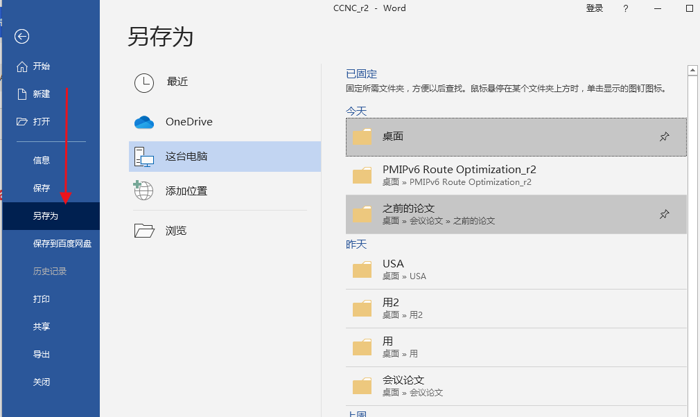Click the back arrow to exit Backstage view

tap(21, 37)
